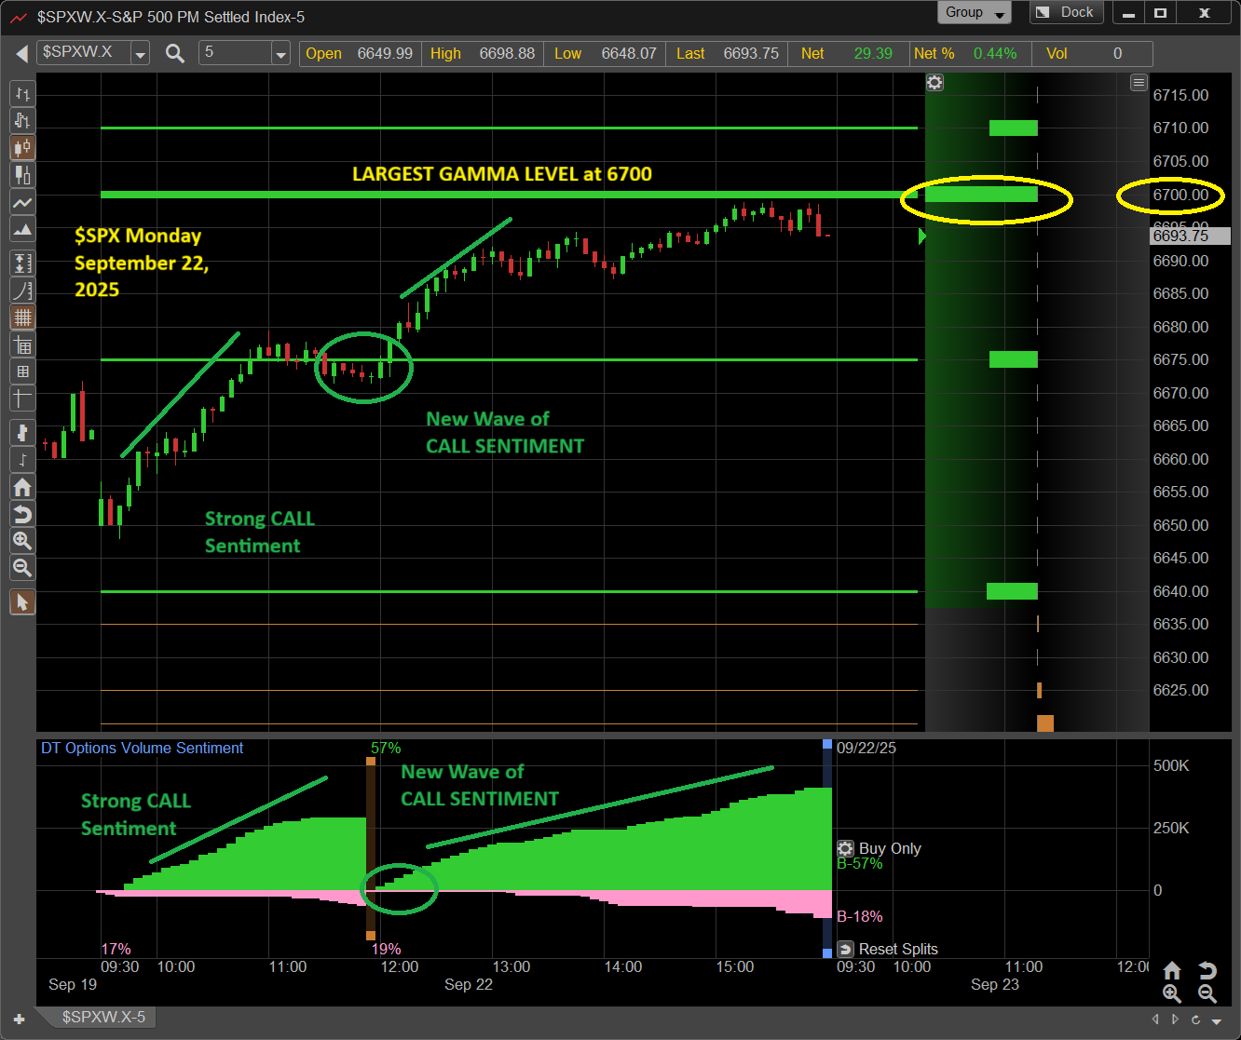Switch to the line chart style
The width and height of the screenshot is (1241, 1040).
[x=22, y=202]
